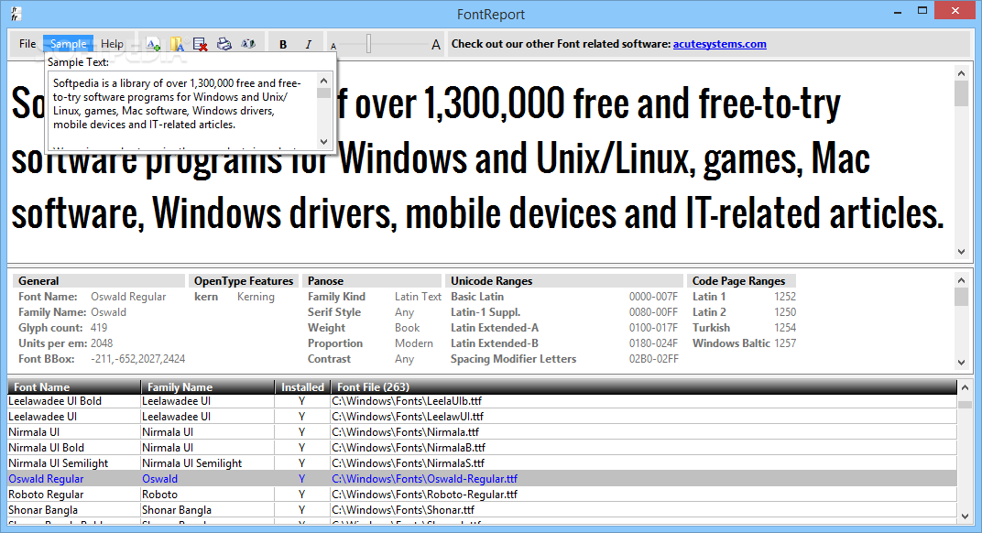Image resolution: width=982 pixels, height=533 pixels.
Task: Select the Oswald Regular font row
Action: pos(482,479)
